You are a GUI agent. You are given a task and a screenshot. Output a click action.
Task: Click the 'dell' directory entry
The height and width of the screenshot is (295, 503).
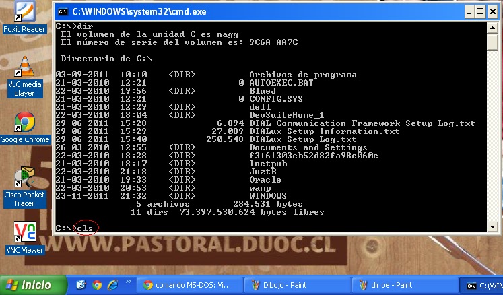coord(260,107)
